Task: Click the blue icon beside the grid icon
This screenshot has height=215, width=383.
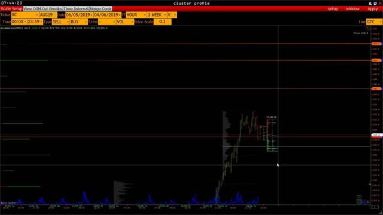Action: 364,202
